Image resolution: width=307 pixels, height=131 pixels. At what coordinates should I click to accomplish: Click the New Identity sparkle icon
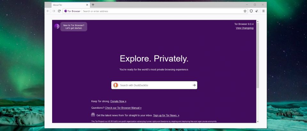[257, 11]
